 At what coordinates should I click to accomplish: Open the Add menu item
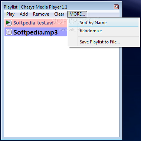(x=24, y=14)
